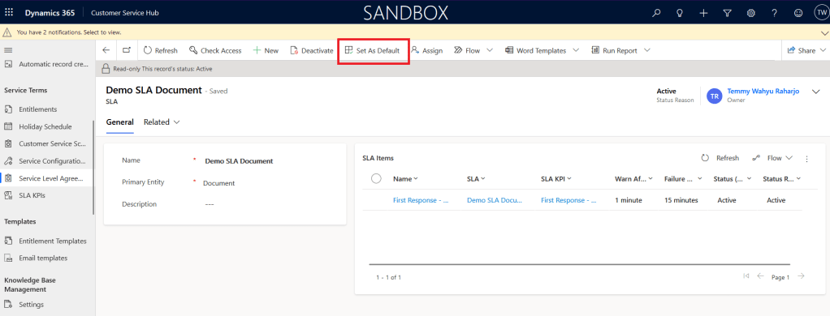Click Deactivate command
The width and height of the screenshot is (830, 316).
[312, 51]
